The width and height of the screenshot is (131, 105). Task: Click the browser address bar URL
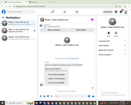pos(31,7)
